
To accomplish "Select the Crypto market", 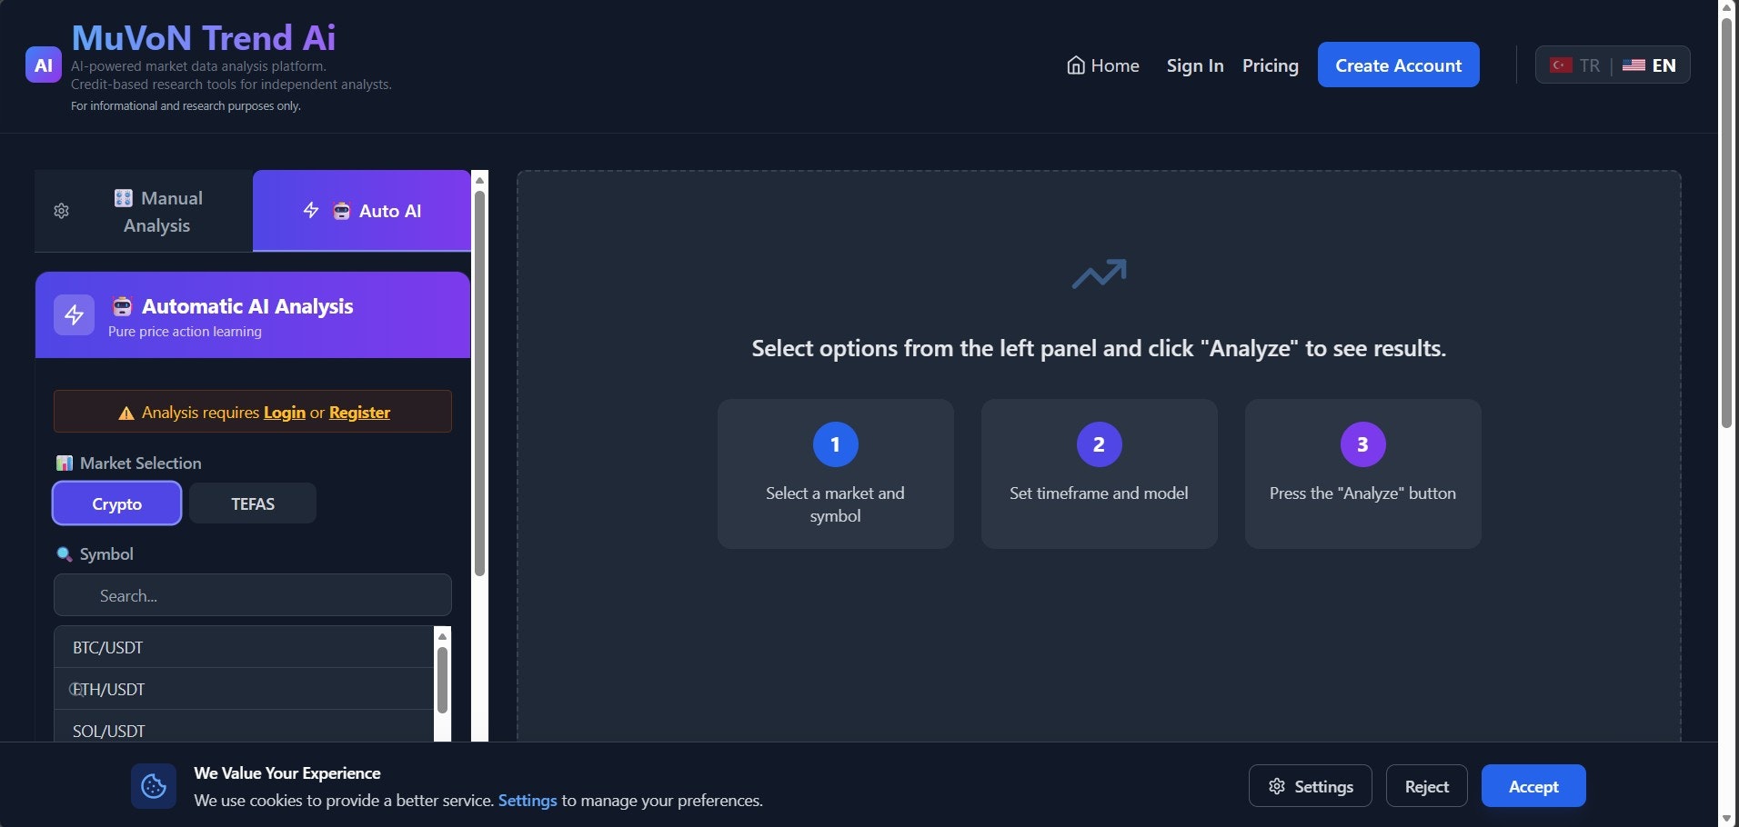I will tap(116, 503).
